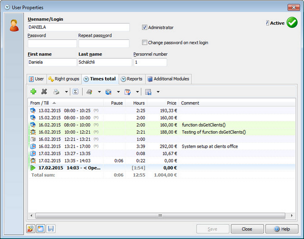This screenshot has height=239, width=304.
Task: Click the Pause column header
Action: pyautogui.click(x=115, y=103)
